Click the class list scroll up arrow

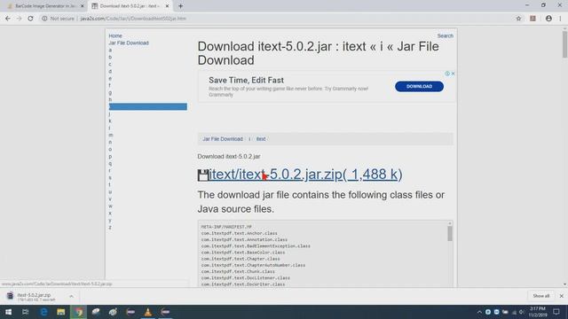click(450, 223)
